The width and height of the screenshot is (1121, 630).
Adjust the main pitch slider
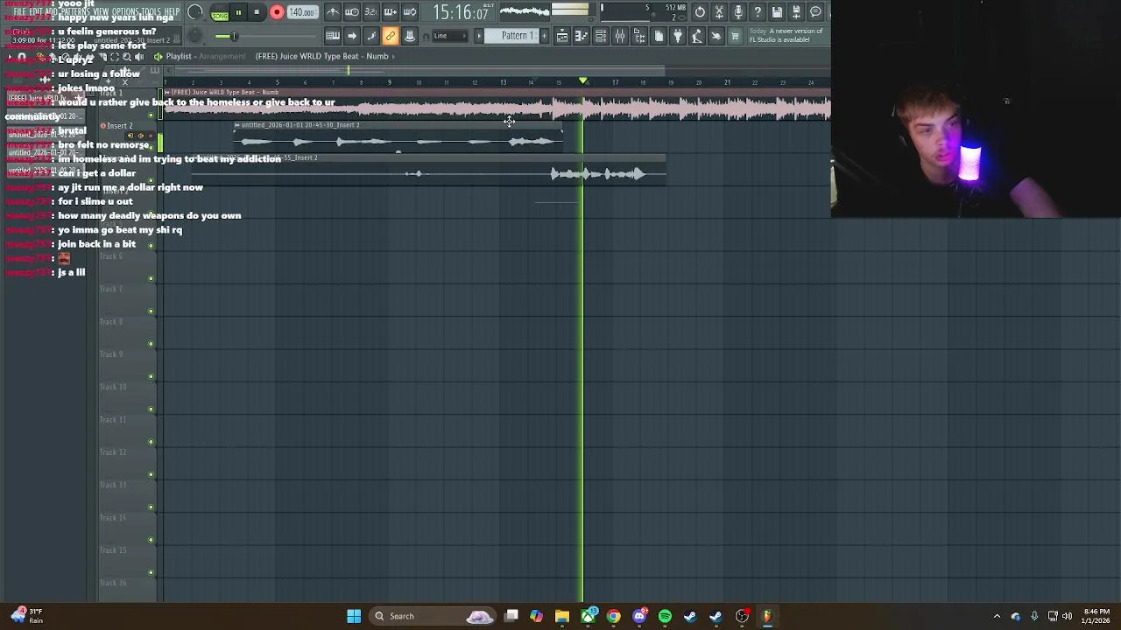(x=234, y=36)
